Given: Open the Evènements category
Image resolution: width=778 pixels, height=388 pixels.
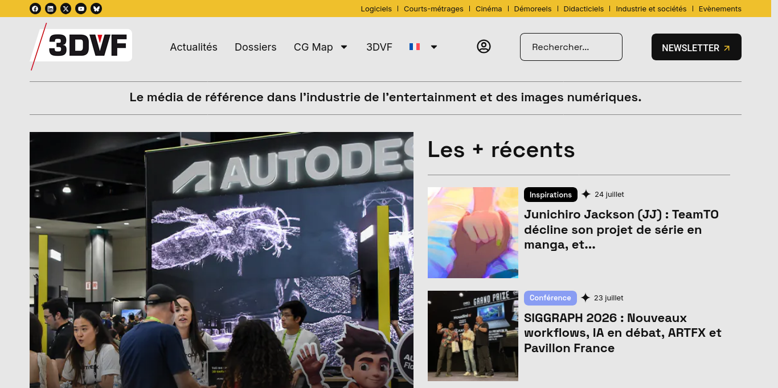Looking at the screenshot, I should tap(720, 9).
